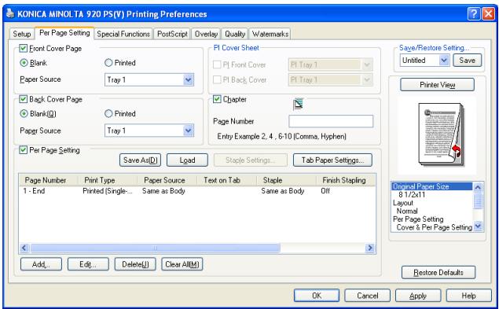Open PI Front Cover tray dropdown

tap(330, 64)
